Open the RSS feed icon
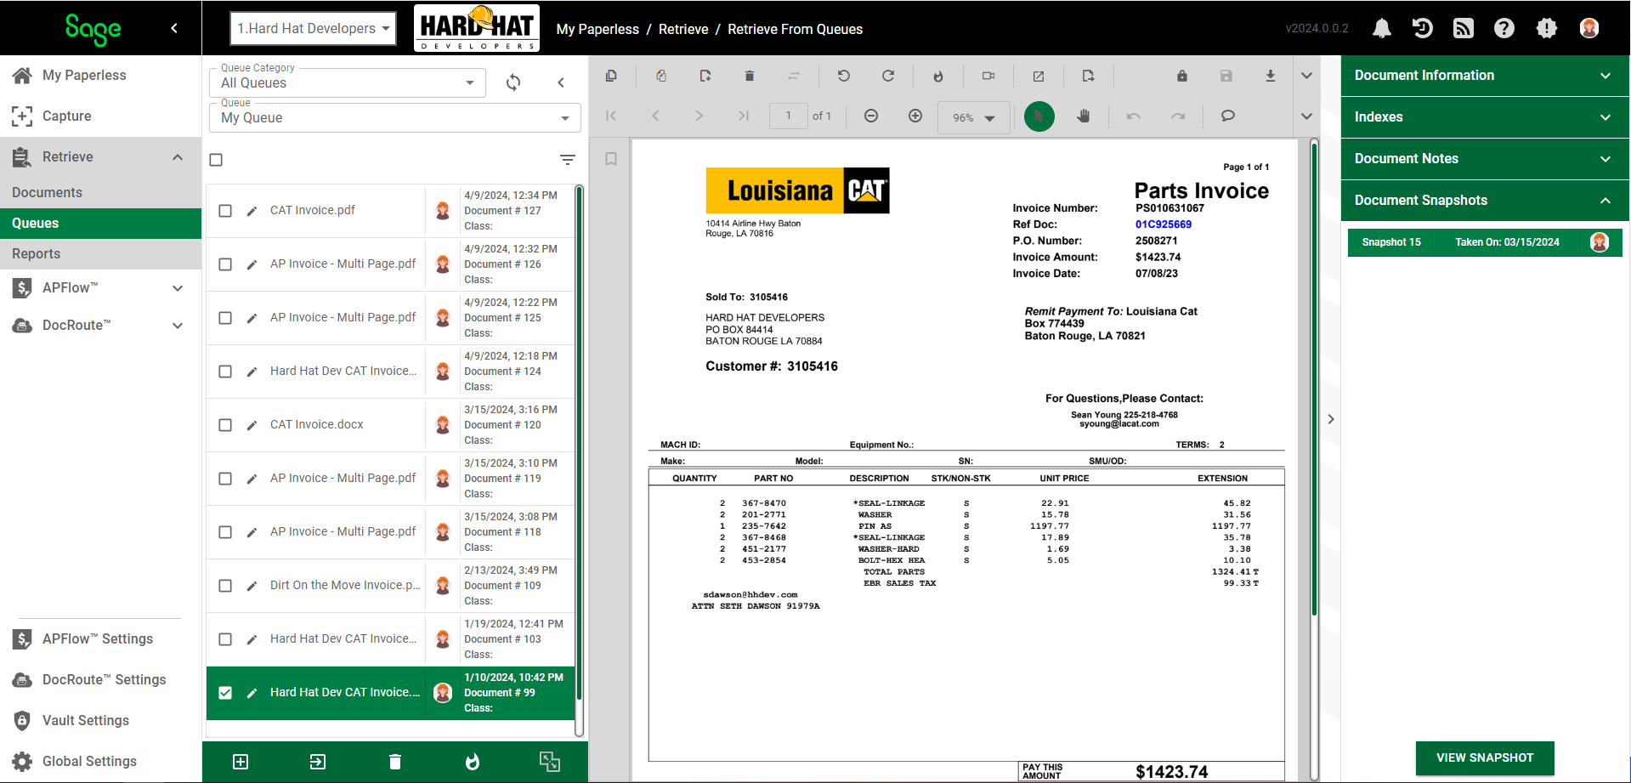This screenshot has height=783, width=1631. click(x=1464, y=29)
